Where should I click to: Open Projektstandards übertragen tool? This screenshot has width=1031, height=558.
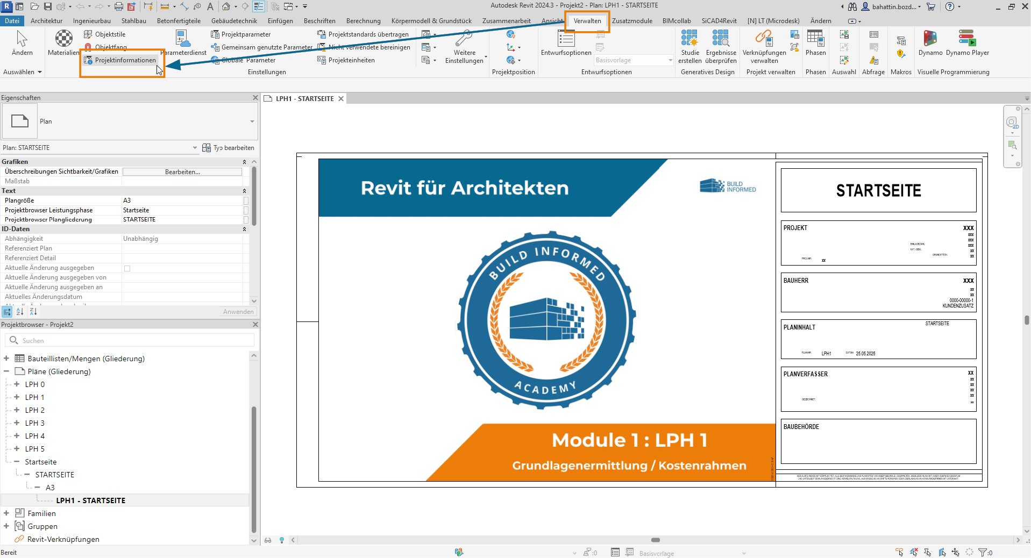[x=363, y=34]
